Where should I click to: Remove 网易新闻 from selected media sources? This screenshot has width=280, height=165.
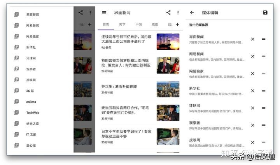[x=252, y=56]
